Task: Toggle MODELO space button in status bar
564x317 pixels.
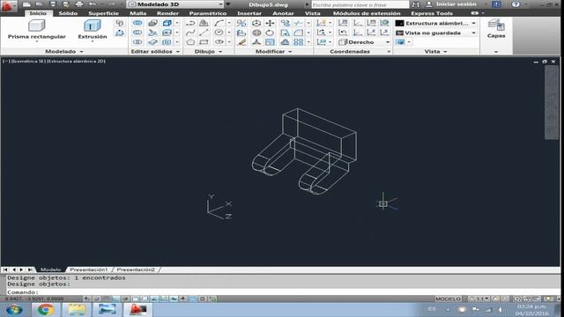Action: point(448,299)
